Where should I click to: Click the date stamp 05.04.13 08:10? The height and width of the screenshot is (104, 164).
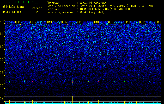pos(13,12)
